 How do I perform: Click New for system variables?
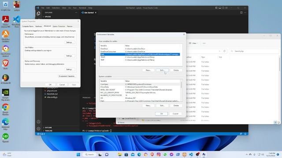(x=148, y=105)
